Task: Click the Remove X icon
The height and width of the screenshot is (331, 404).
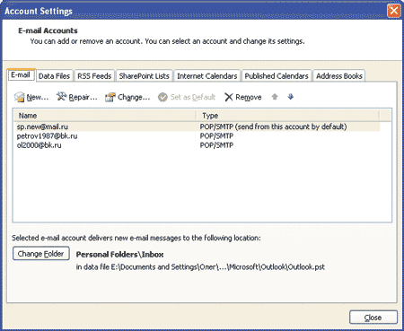Action: pyautogui.click(x=229, y=97)
